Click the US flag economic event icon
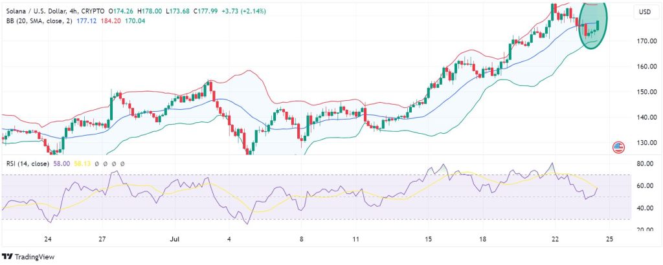Screen dimensions: 663x265 618,148
